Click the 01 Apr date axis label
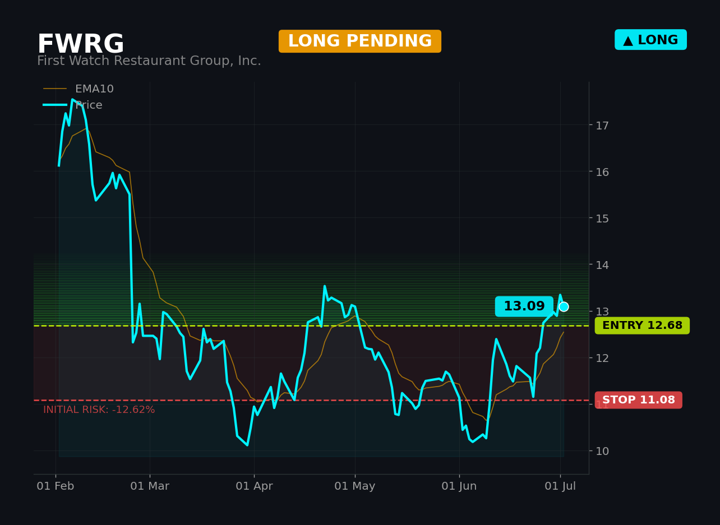The height and width of the screenshot is (525, 720). (254, 486)
